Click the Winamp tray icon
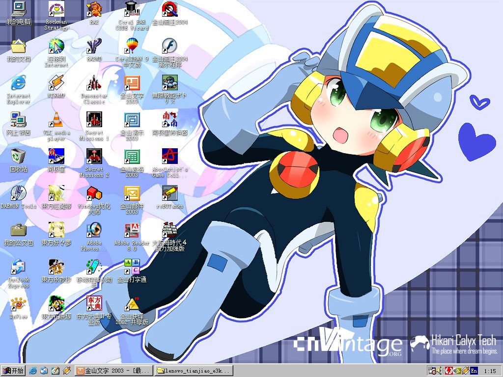The width and height of the screenshot is (503, 377). (x=466, y=371)
